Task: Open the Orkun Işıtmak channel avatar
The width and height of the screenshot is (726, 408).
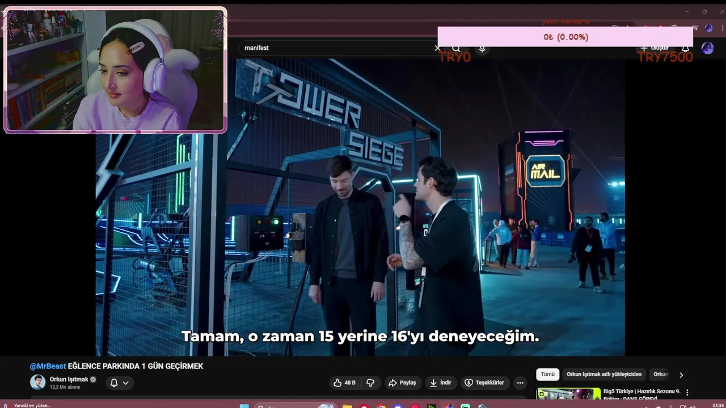Action: 37,382
